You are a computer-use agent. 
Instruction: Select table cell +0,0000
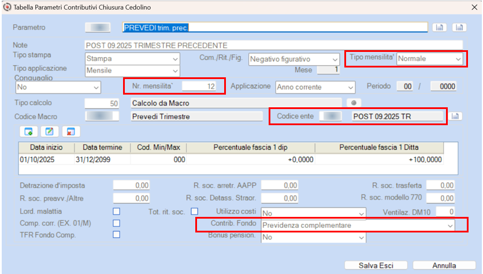pos(250,159)
